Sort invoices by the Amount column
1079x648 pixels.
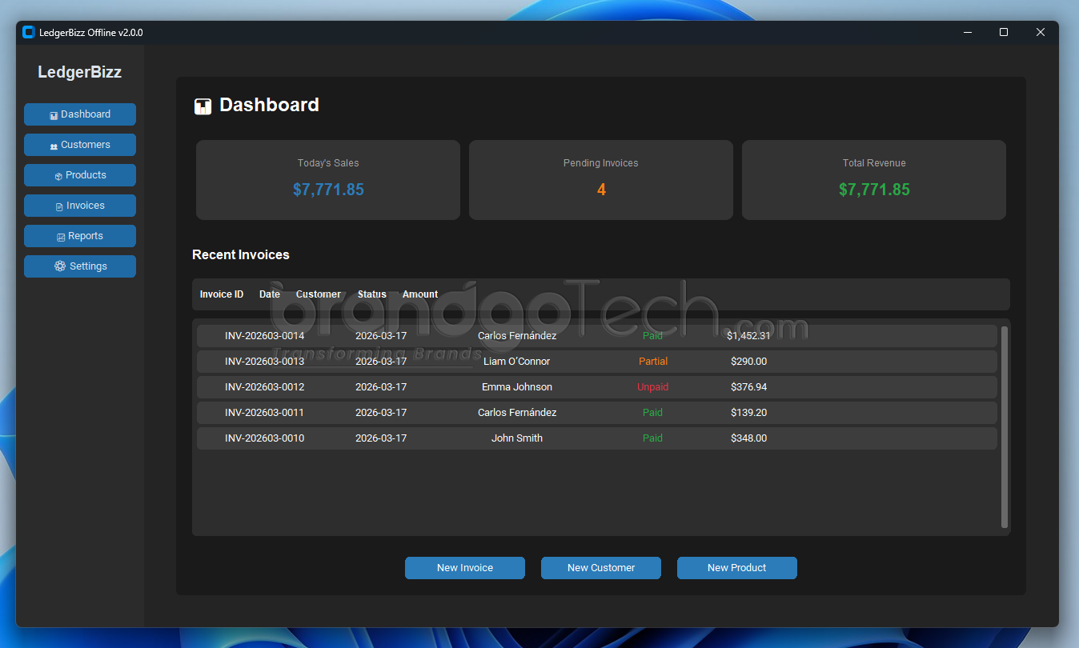[419, 294]
